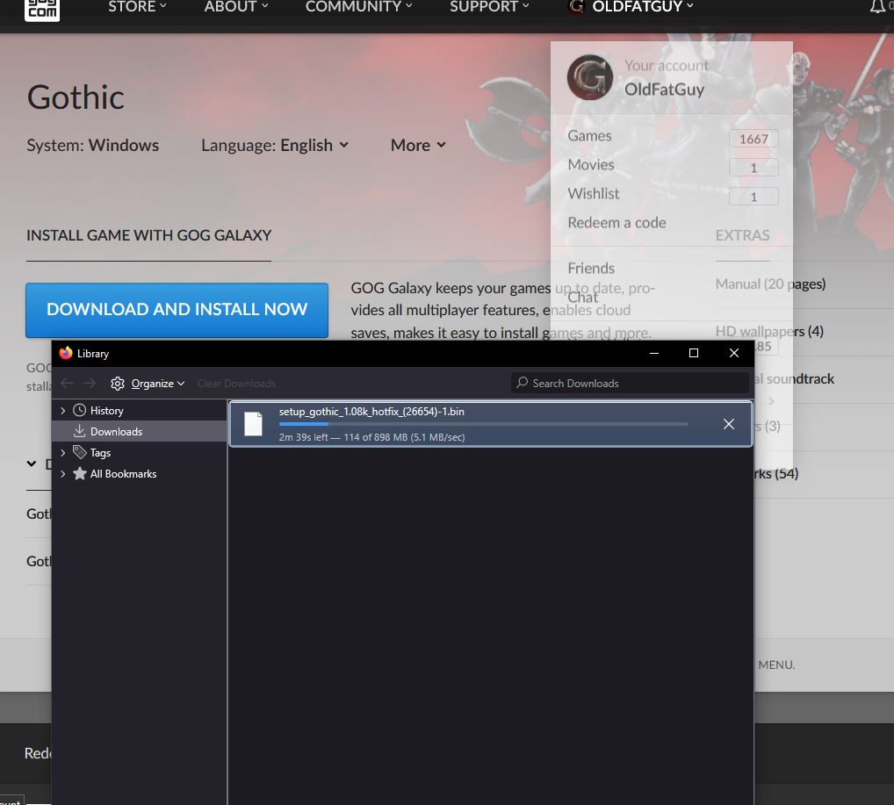Click Clear Downloads in Library toolbar

tap(236, 384)
